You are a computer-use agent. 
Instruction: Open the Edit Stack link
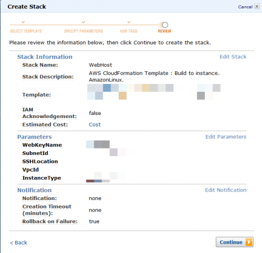coord(233,57)
